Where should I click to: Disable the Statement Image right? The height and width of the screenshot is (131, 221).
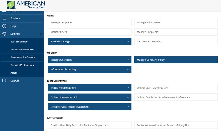[x=90, y=41]
